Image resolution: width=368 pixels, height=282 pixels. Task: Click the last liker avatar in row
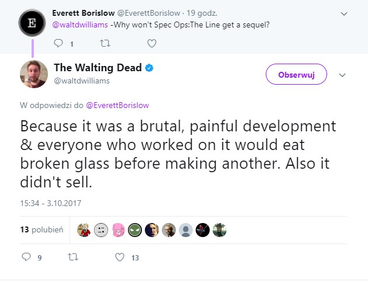click(x=219, y=230)
